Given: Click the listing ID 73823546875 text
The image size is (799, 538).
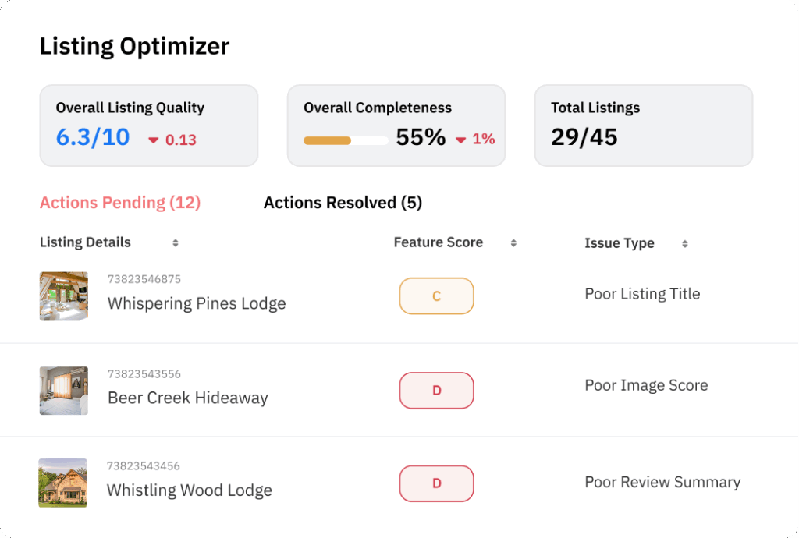Looking at the screenshot, I should pos(143,278).
